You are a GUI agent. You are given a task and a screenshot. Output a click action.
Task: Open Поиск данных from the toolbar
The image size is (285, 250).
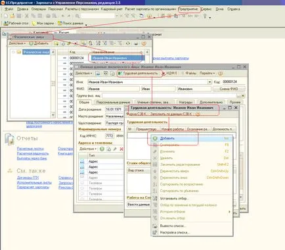point(70,23)
